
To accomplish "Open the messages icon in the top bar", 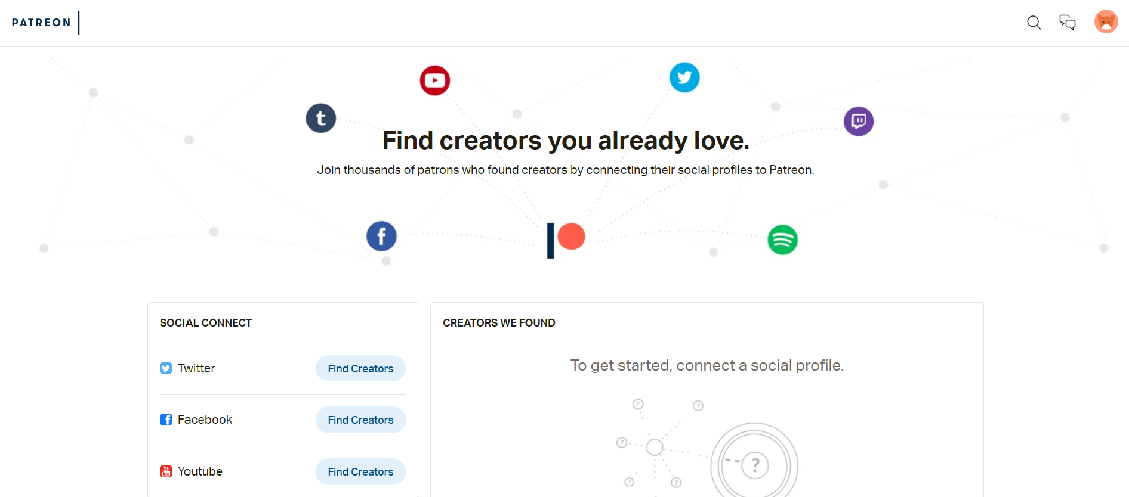I will click(1068, 22).
